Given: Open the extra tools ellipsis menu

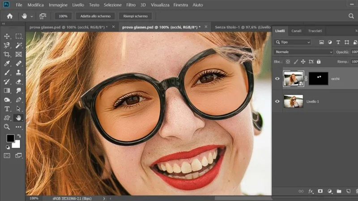Looking at the screenshot, I should [x=18, y=127].
